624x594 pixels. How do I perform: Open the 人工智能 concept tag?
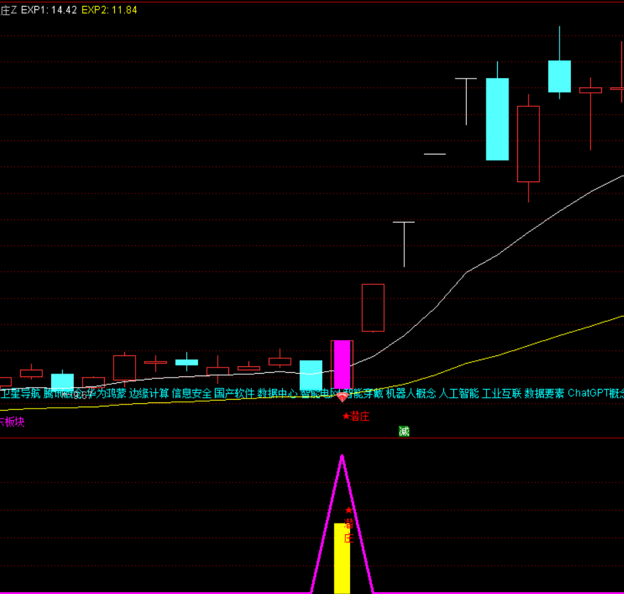(459, 394)
